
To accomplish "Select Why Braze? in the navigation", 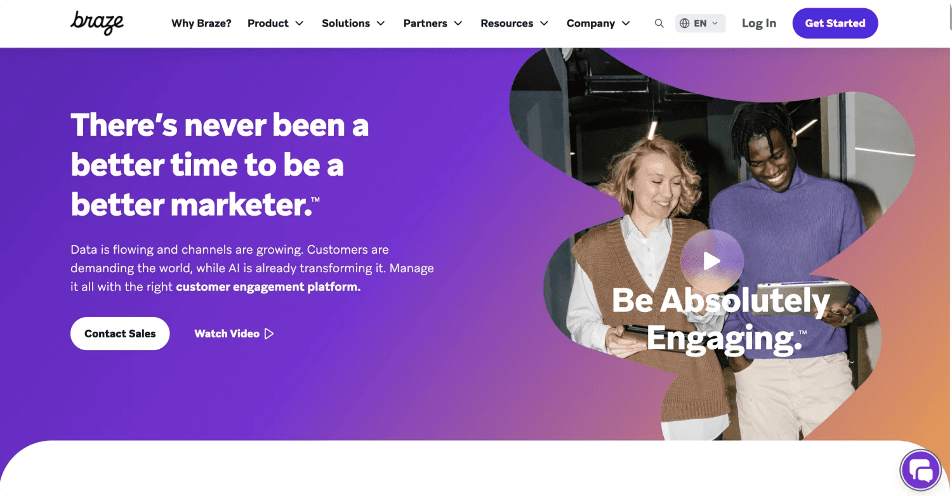I will point(201,23).
